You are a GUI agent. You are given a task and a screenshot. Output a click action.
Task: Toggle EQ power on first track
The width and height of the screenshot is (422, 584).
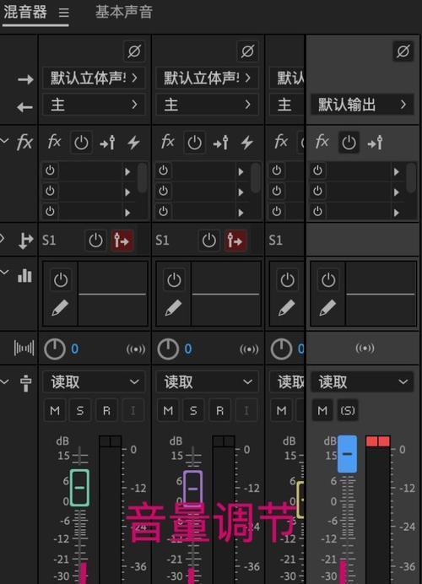60,279
